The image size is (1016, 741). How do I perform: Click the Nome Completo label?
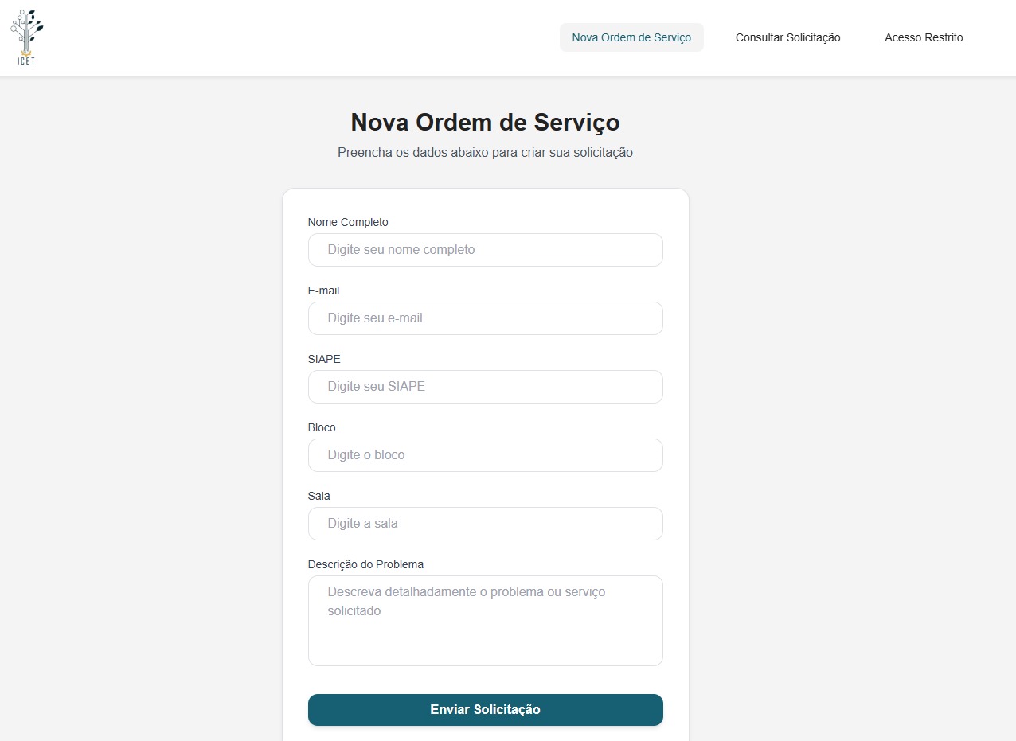pyautogui.click(x=348, y=222)
